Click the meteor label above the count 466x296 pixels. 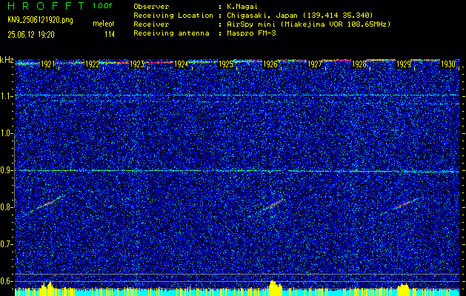(104, 24)
